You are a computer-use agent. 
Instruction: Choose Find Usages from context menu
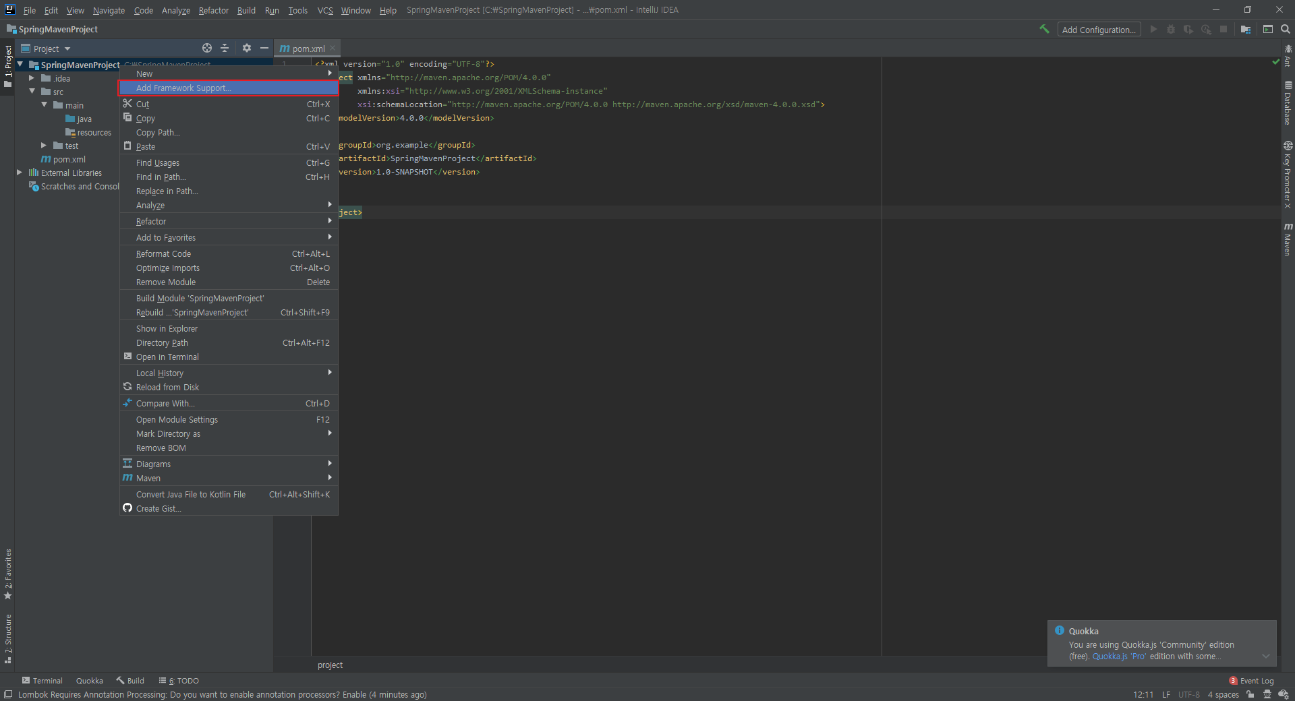[229, 163]
